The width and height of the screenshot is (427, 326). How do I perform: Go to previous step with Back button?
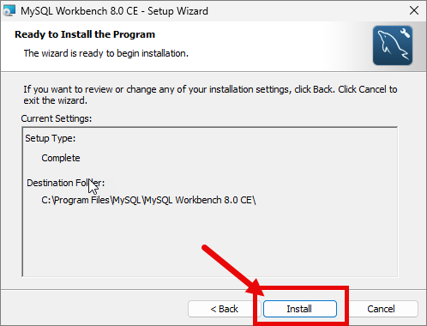[x=224, y=309]
